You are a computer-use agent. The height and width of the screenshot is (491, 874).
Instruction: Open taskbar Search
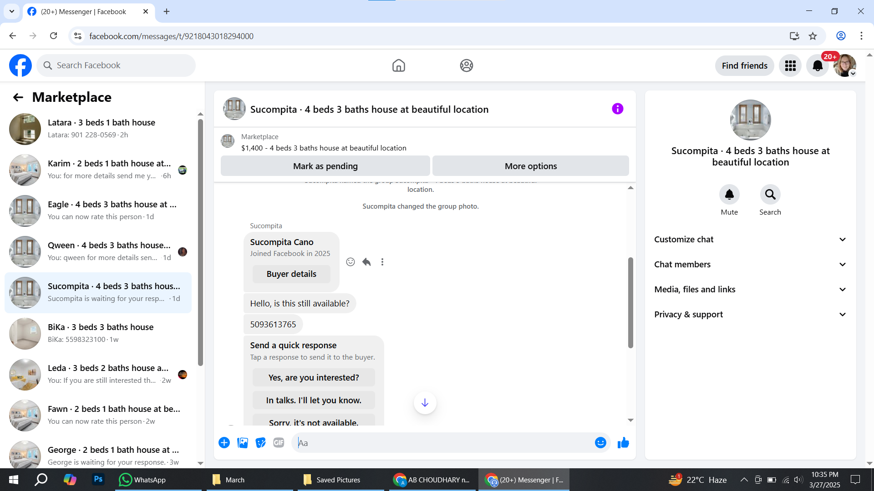(x=41, y=480)
